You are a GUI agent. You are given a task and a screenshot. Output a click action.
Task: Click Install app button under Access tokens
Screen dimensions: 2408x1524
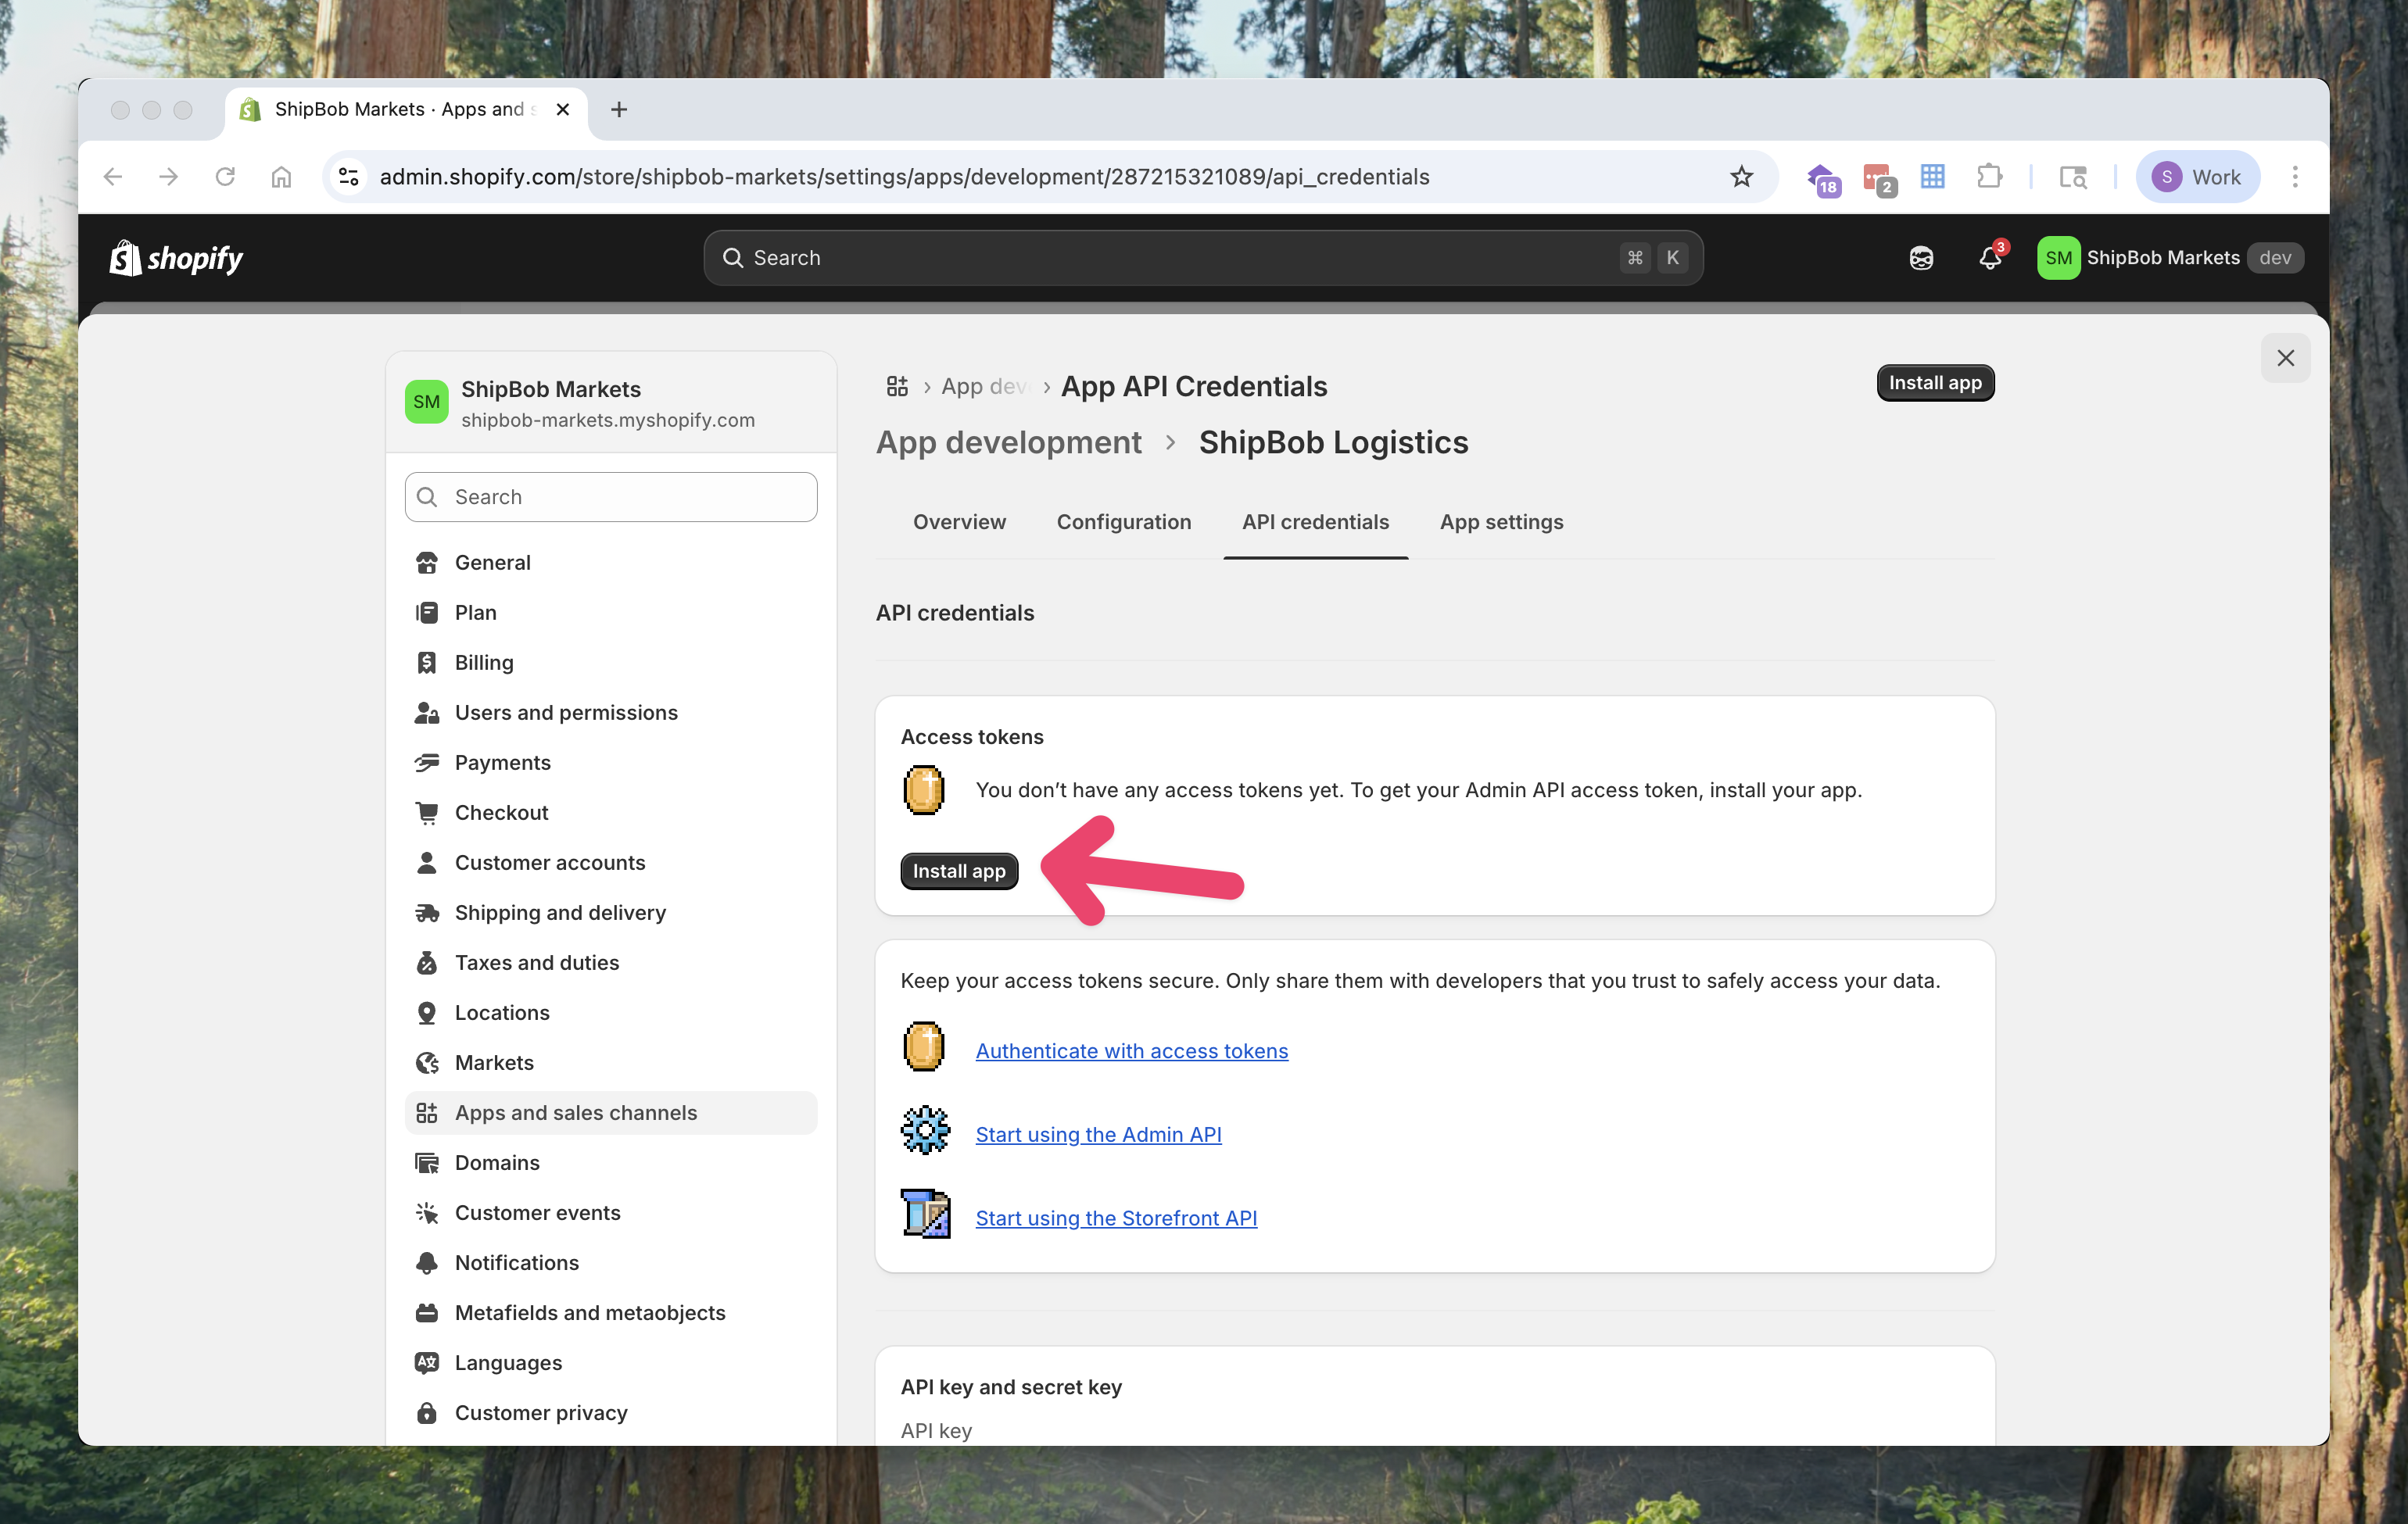[958, 871]
